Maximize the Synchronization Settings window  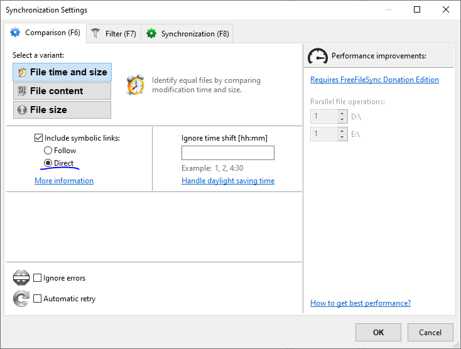click(x=417, y=9)
